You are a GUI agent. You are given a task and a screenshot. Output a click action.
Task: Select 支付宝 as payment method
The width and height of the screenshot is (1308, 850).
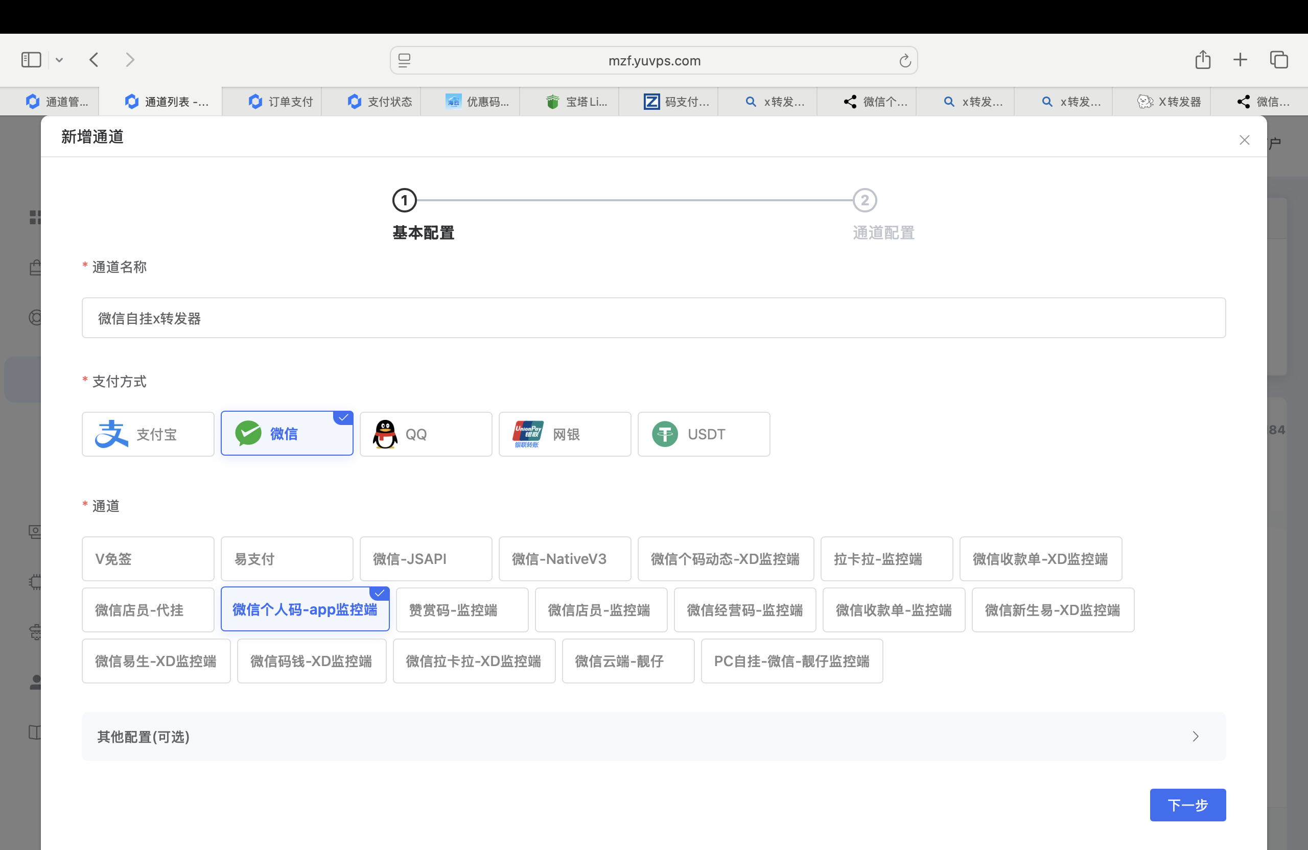tap(148, 434)
